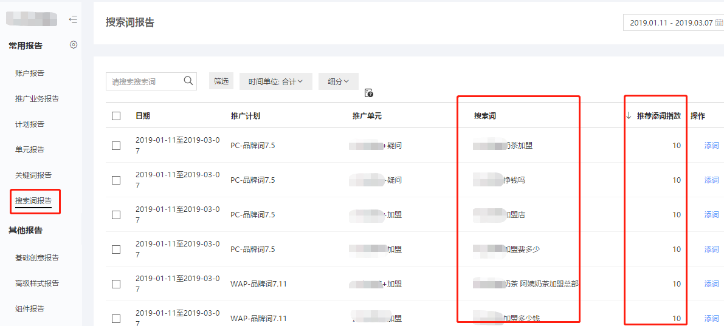Click the search magnifier icon
The width and height of the screenshot is (724, 326).
coord(188,81)
